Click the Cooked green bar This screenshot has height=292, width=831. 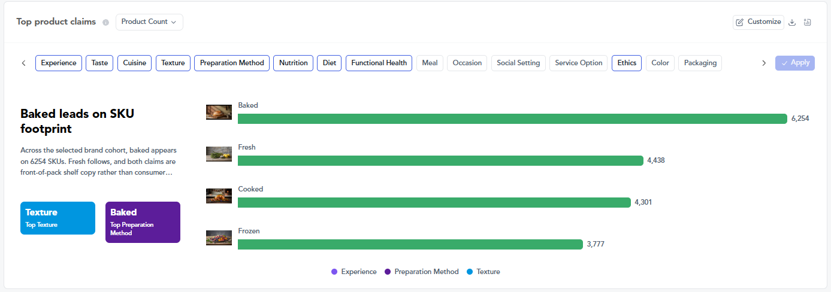tap(434, 202)
